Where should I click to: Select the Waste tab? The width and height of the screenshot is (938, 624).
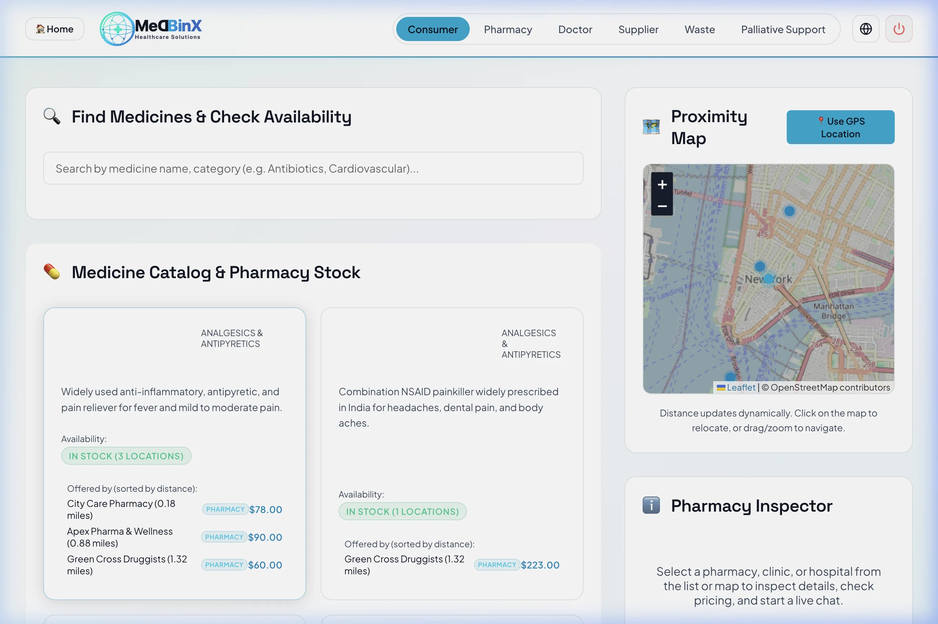(x=699, y=29)
